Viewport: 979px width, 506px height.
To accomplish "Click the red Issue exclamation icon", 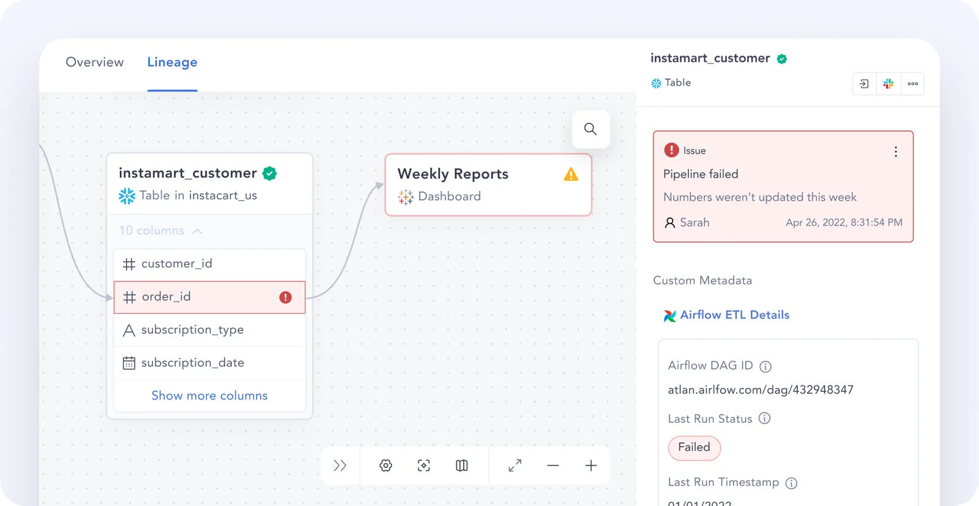I will click(671, 150).
